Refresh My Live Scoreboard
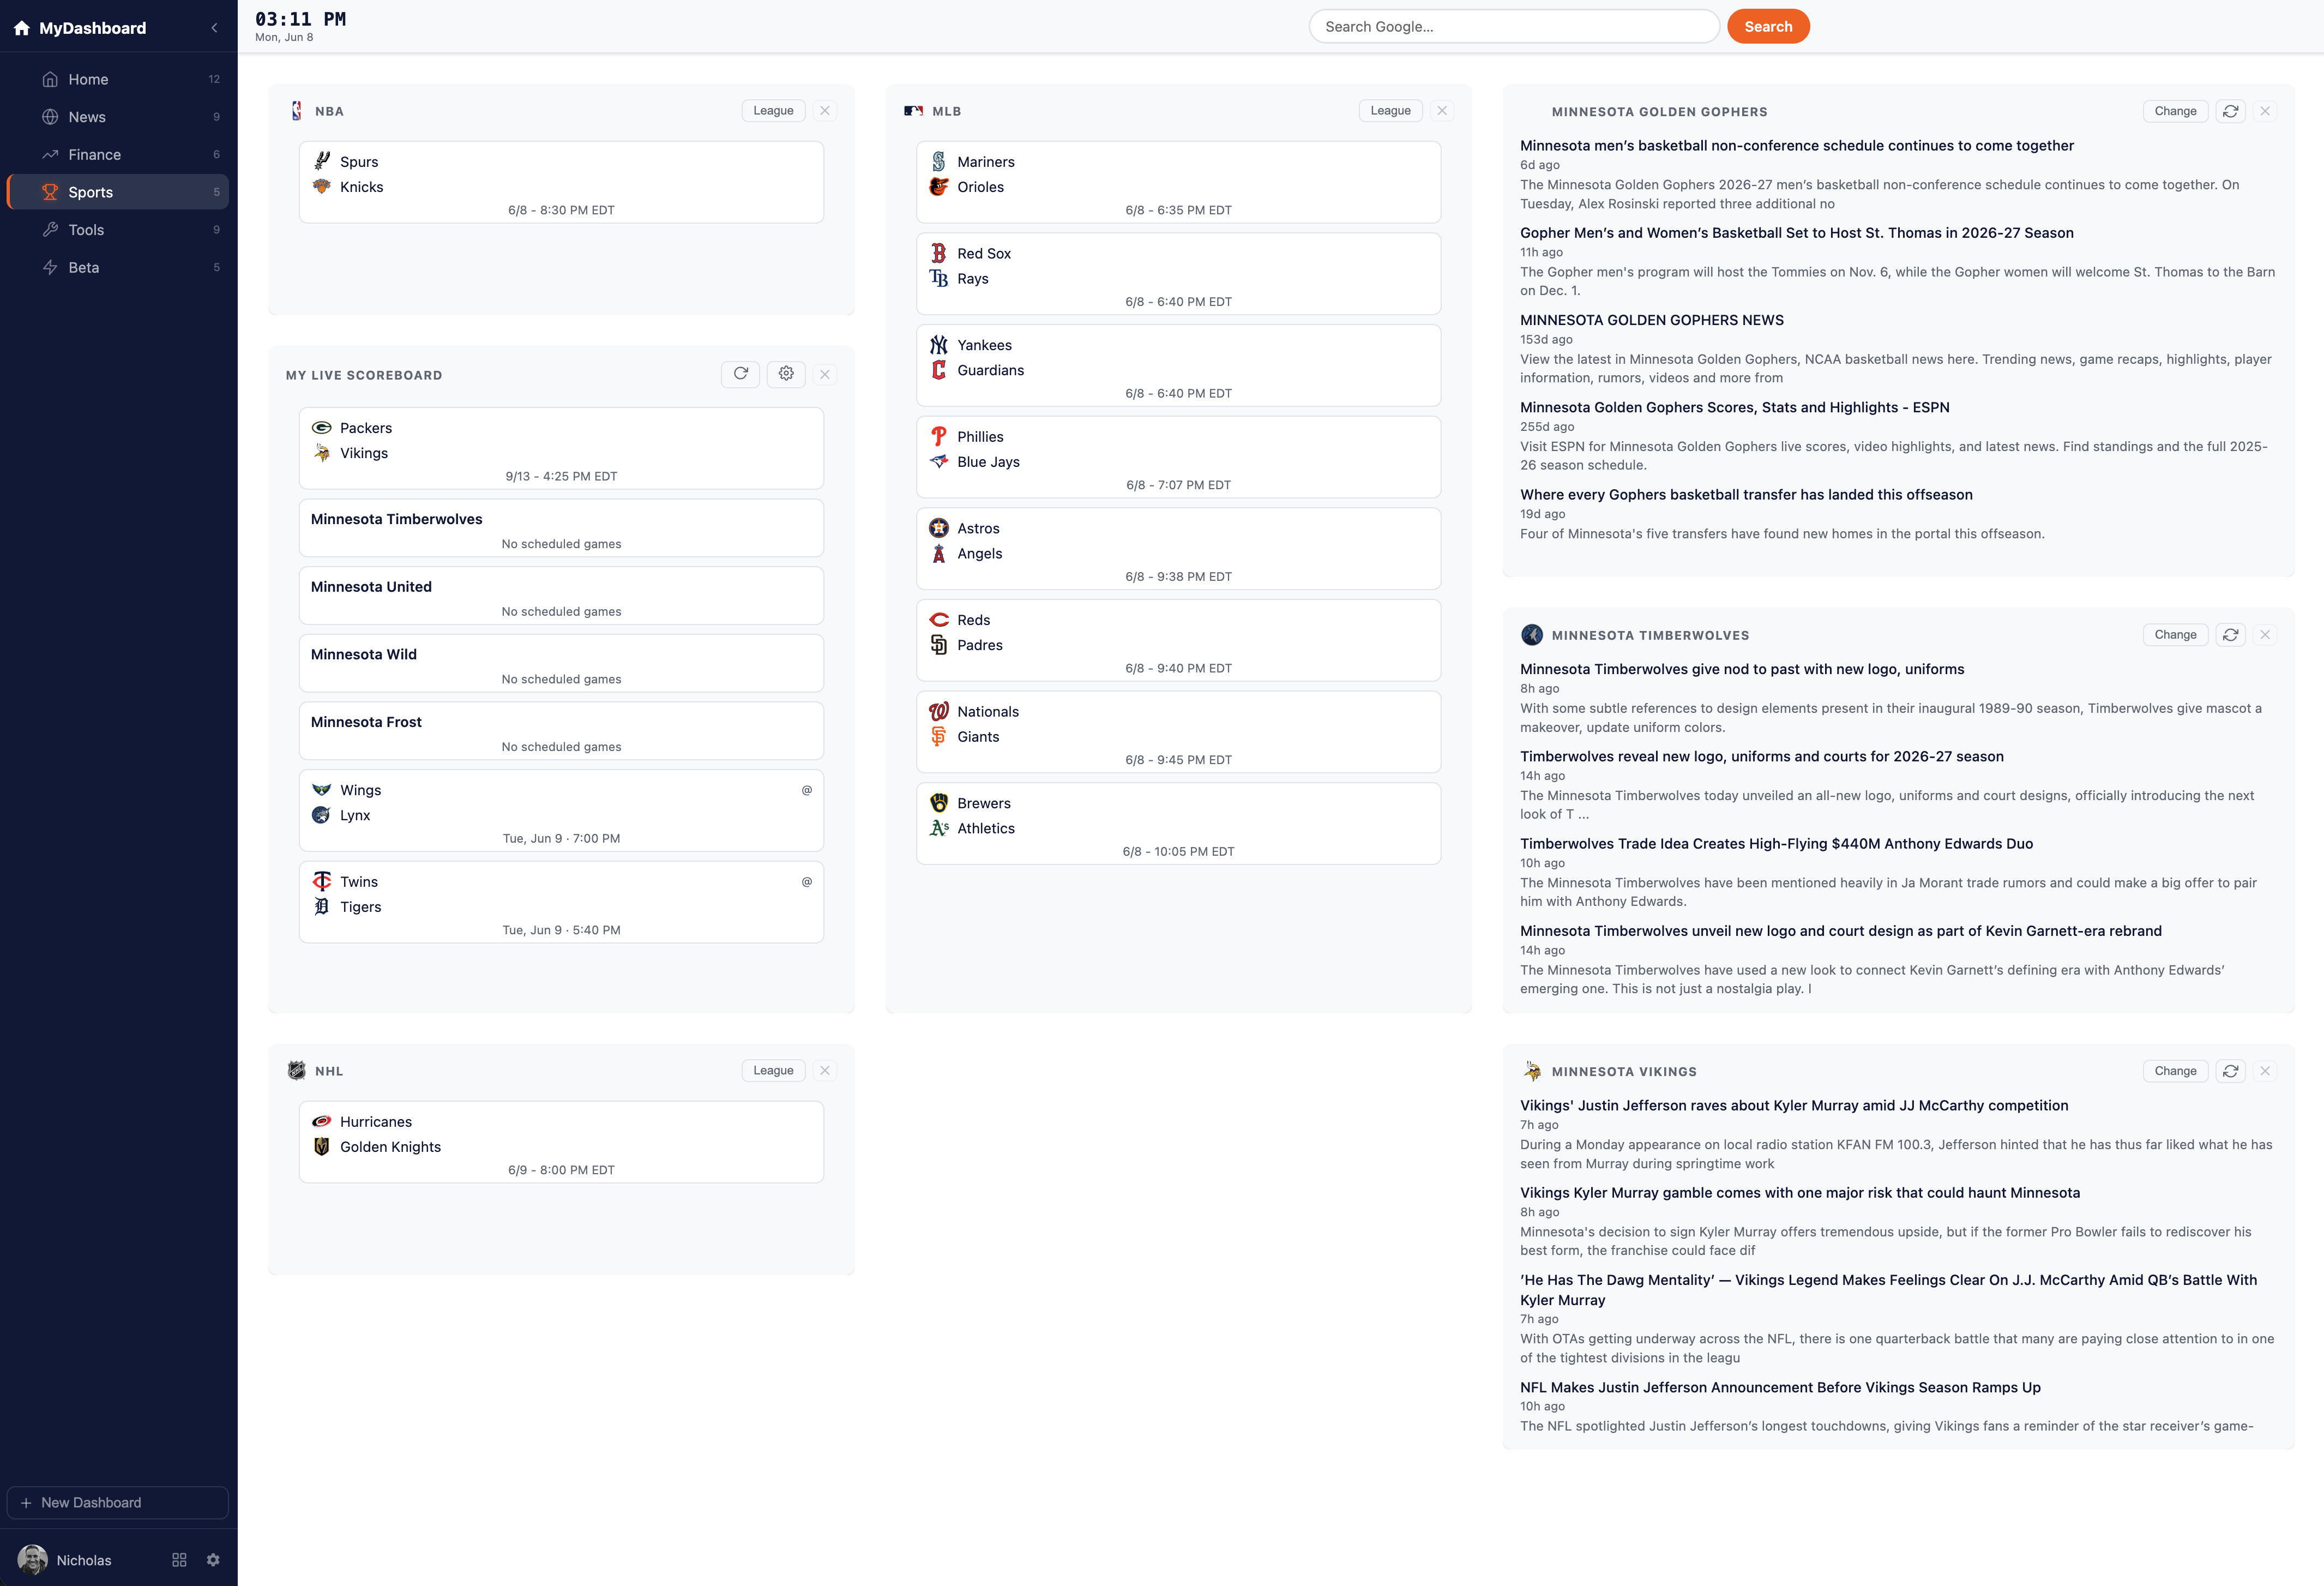 pos(740,374)
